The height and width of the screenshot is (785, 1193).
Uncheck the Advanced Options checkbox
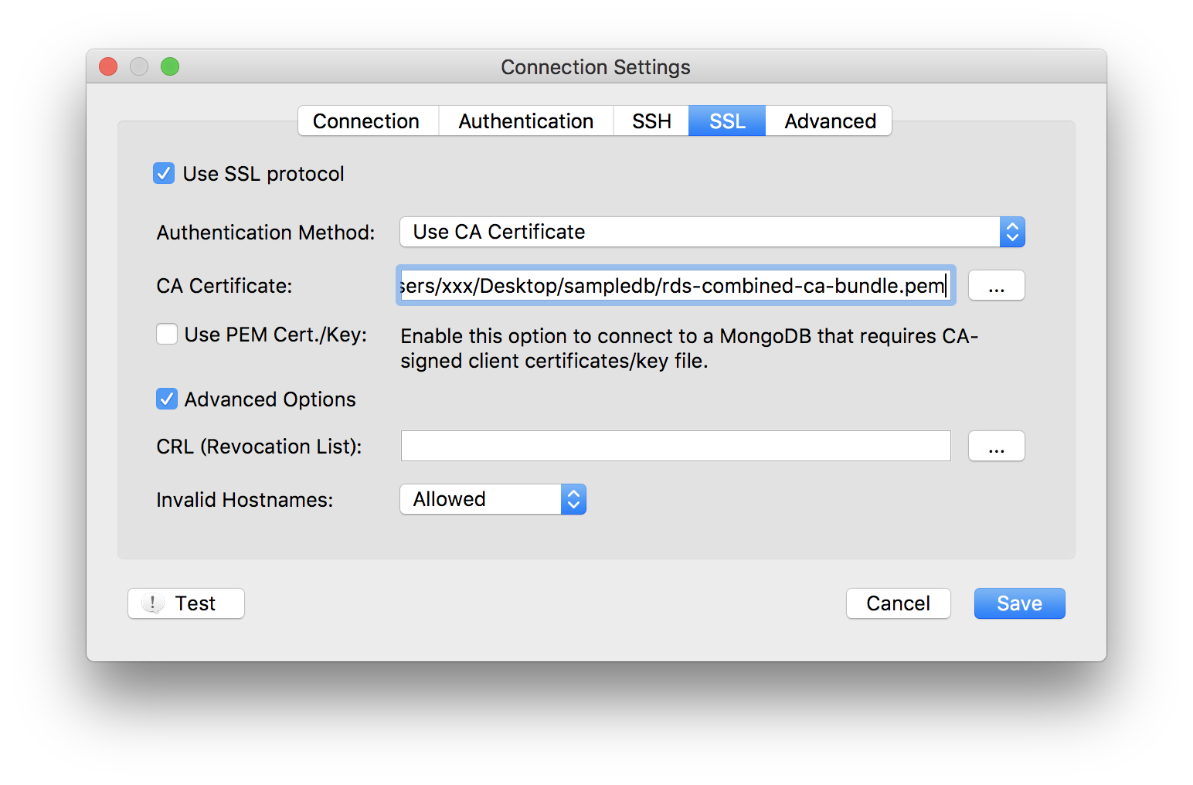coord(167,399)
